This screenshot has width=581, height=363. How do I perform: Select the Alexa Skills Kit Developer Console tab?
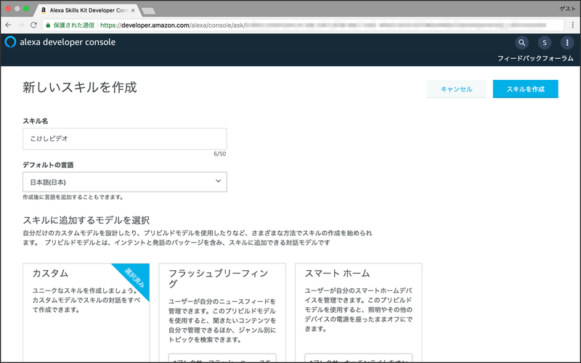(89, 10)
